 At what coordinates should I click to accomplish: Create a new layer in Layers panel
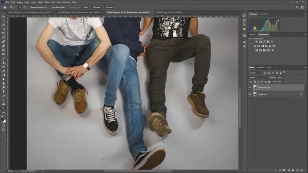297,171
